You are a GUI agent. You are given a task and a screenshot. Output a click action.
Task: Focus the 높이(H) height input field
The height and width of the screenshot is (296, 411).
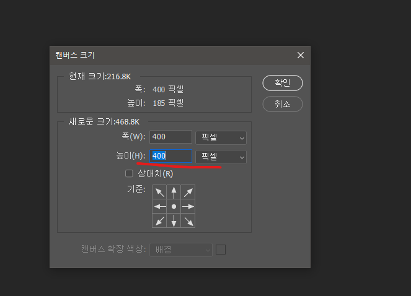click(x=170, y=156)
